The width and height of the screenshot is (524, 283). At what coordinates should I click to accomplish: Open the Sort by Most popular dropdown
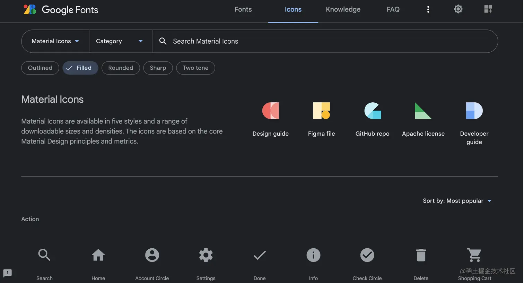coord(457,201)
